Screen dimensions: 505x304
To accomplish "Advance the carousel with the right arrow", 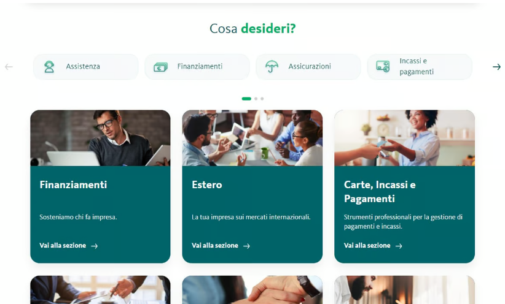I will 496,67.
